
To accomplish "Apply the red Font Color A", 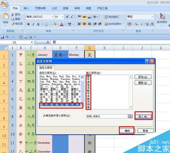I will click(x=62, y=24).
